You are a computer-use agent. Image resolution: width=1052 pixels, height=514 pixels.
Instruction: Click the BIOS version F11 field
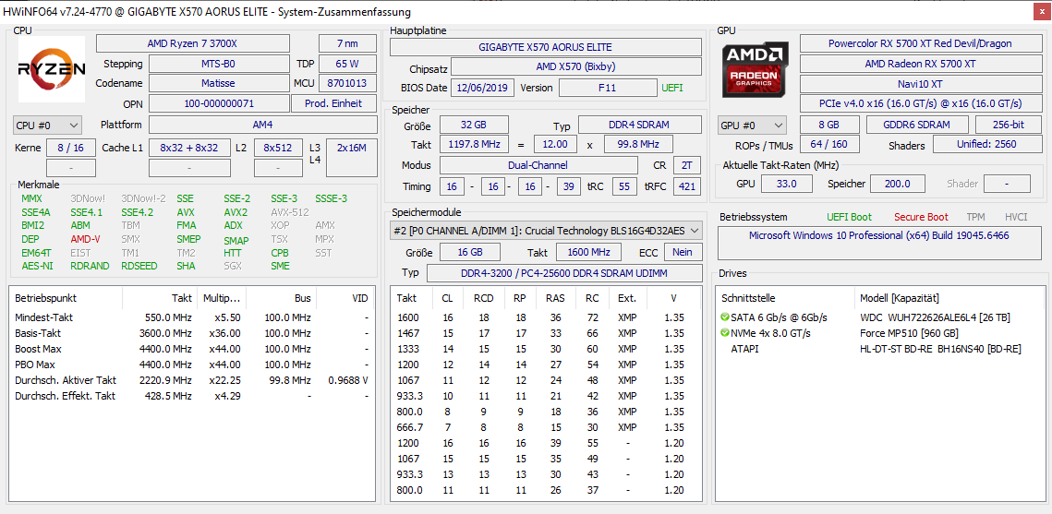click(x=608, y=88)
